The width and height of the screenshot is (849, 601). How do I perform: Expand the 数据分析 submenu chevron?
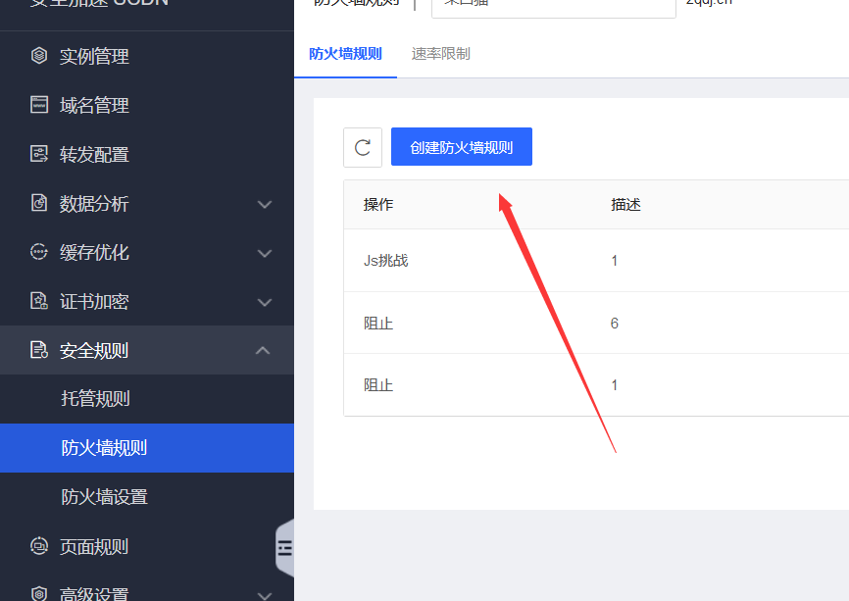coord(265,205)
